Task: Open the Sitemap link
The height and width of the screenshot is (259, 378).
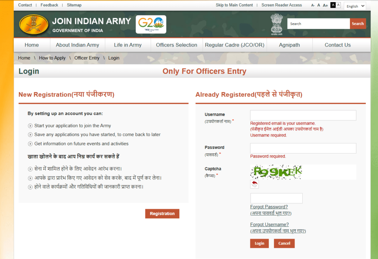Action: coord(74,5)
